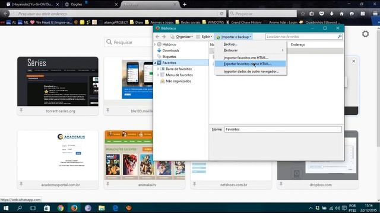Select Histórico in the library tree
The height and width of the screenshot is (213, 380).
click(x=169, y=44)
